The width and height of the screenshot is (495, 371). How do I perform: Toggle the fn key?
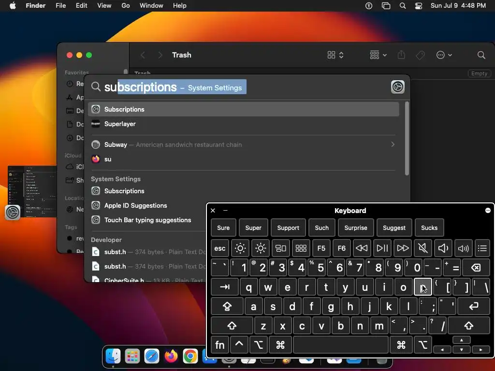[x=220, y=345]
